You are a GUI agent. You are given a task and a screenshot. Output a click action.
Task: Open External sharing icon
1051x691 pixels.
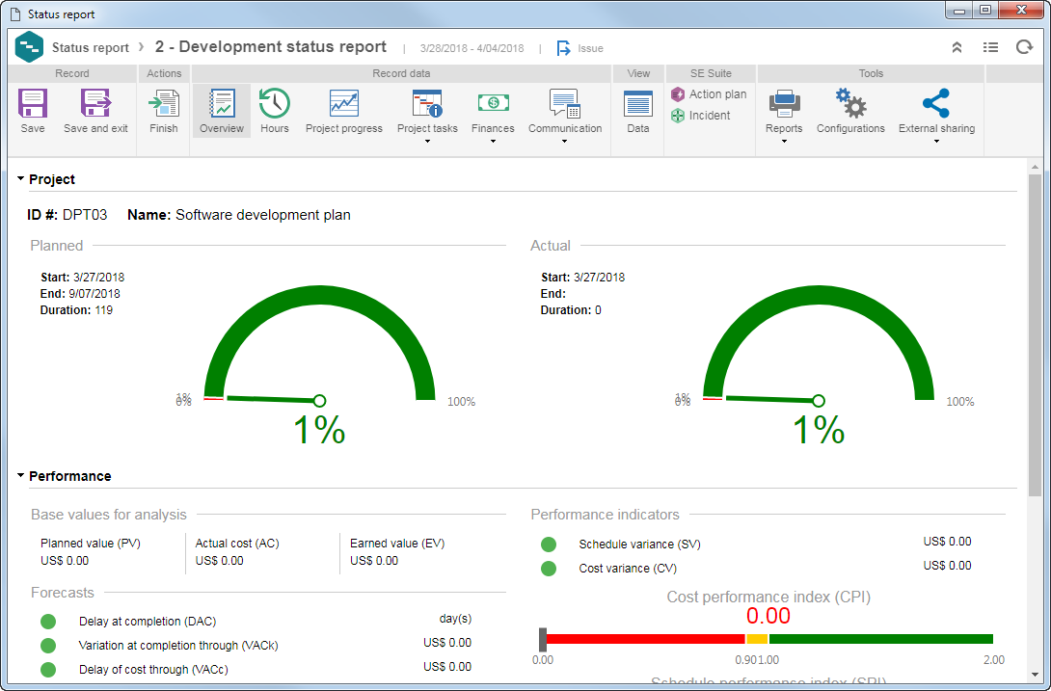(935, 103)
